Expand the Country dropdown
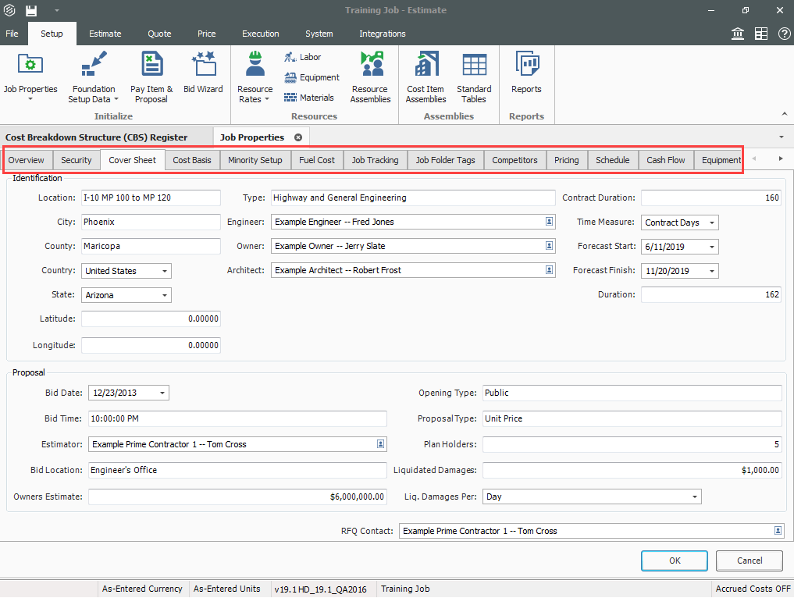The image size is (794, 598). pyautogui.click(x=165, y=272)
